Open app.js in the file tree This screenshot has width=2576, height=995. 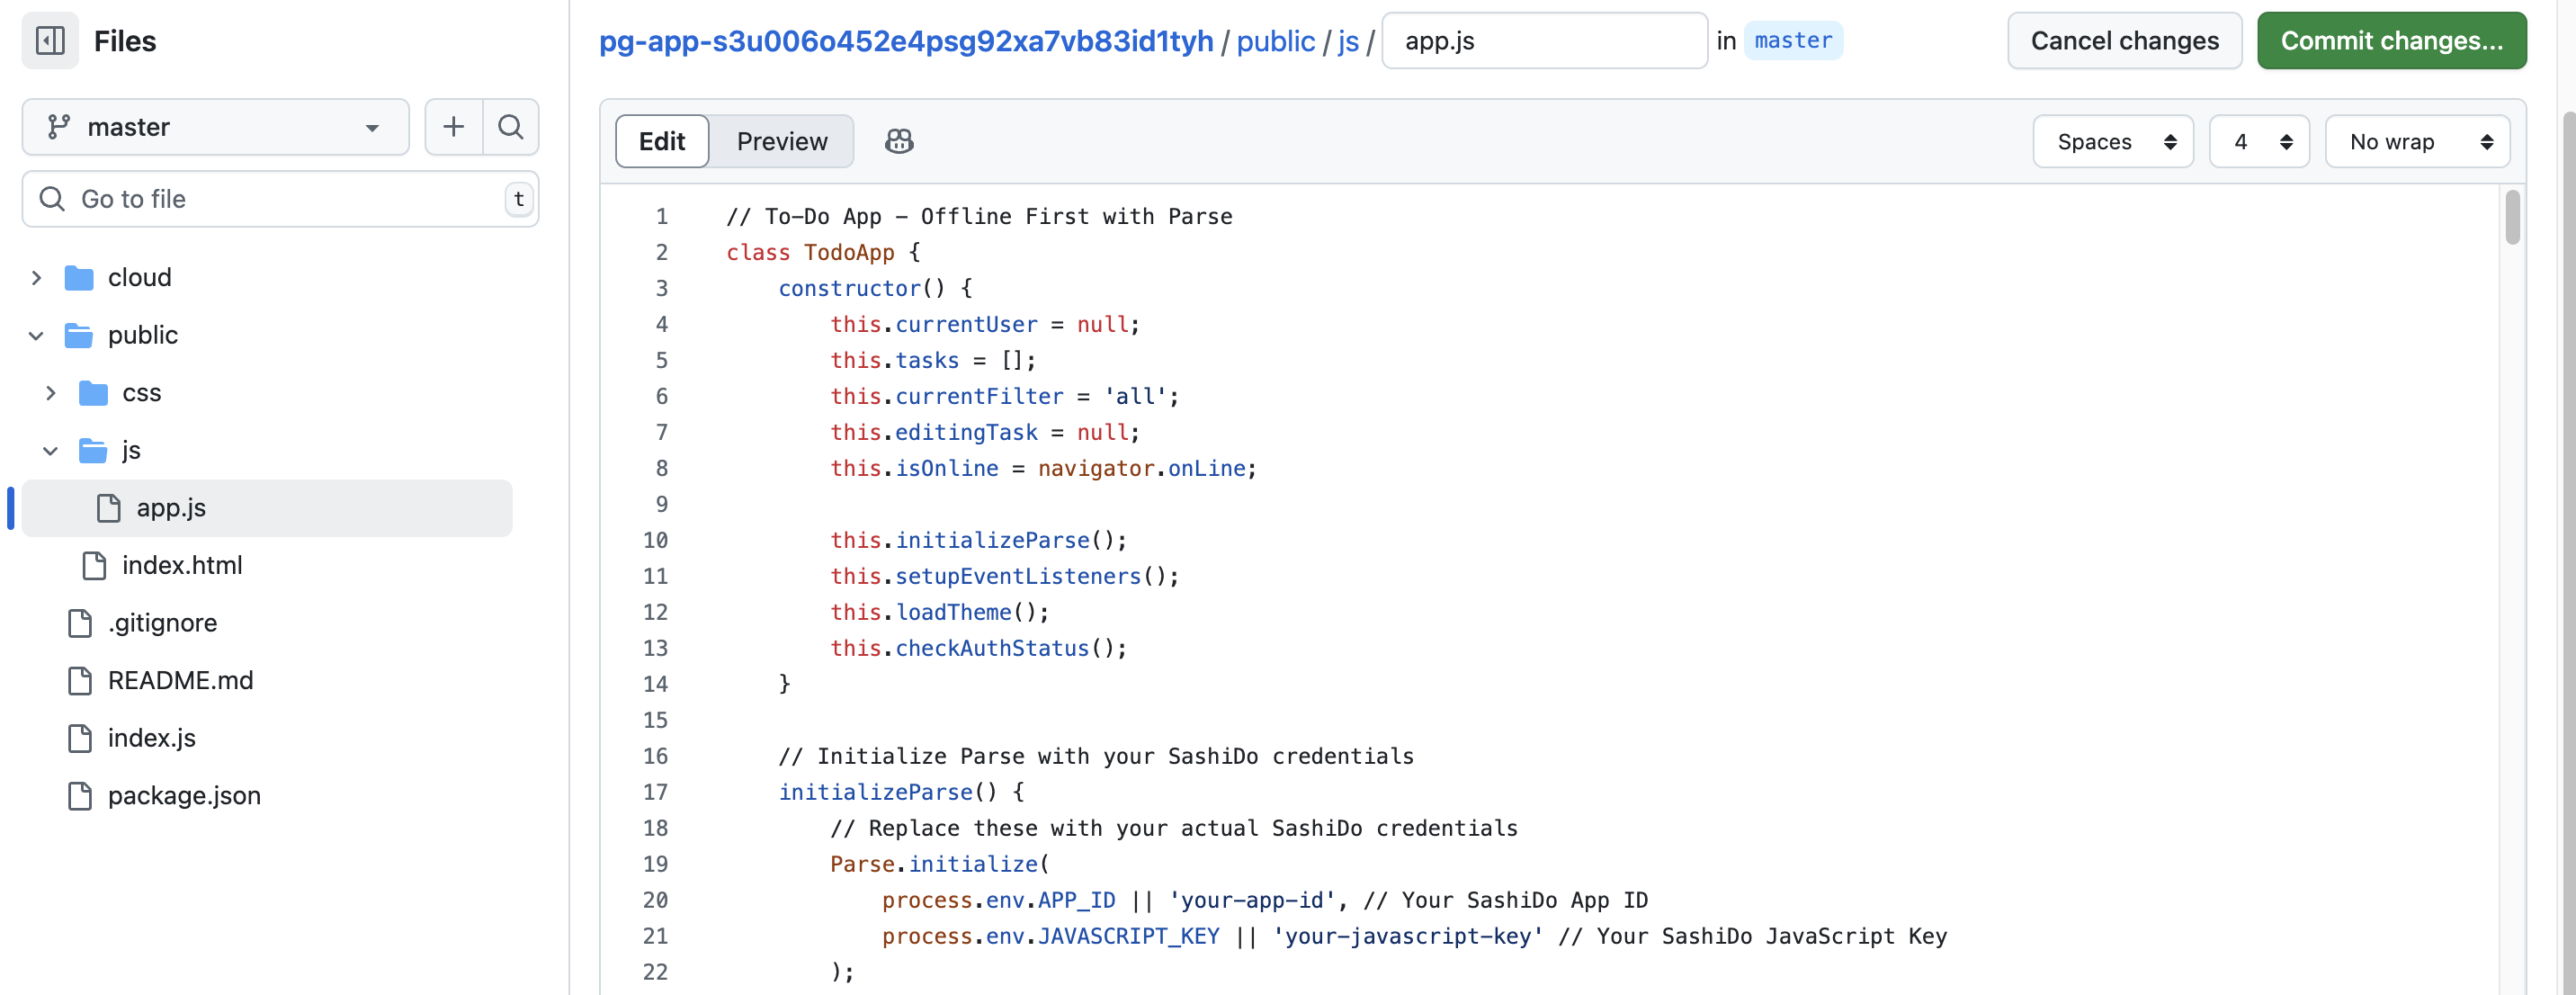point(267,508)
